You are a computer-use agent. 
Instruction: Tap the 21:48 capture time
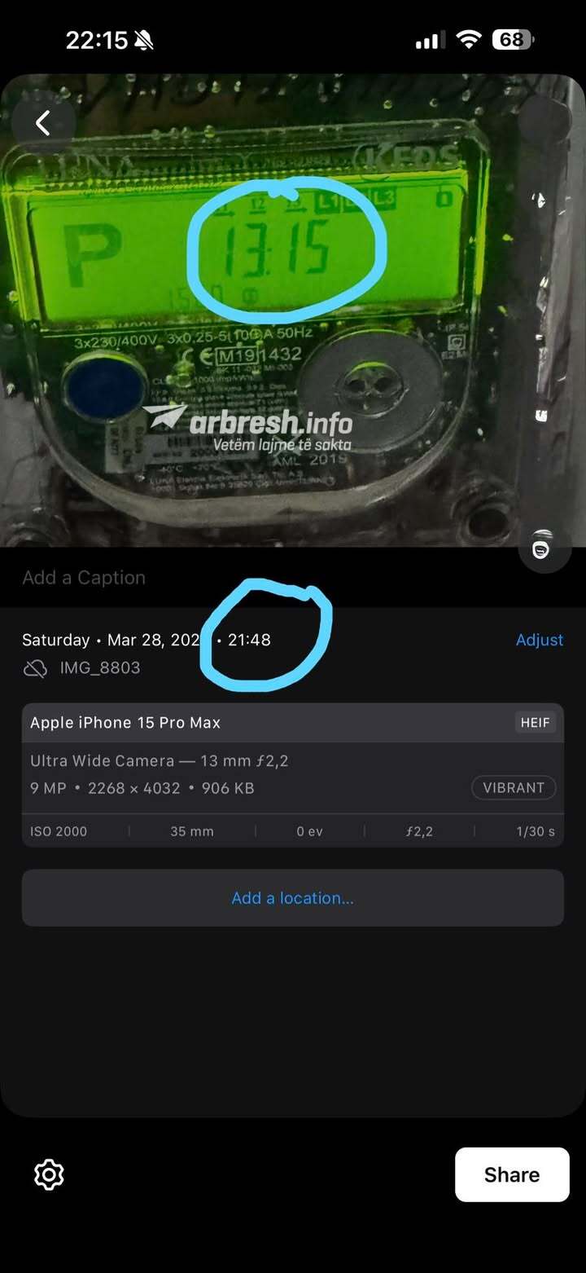(x=249, y=640)
